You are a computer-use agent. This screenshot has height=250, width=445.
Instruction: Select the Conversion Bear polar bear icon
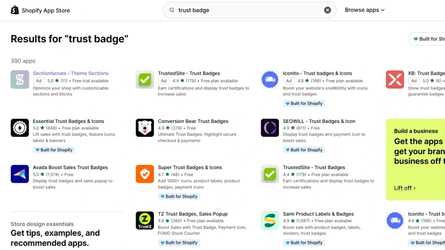(145, 128)
